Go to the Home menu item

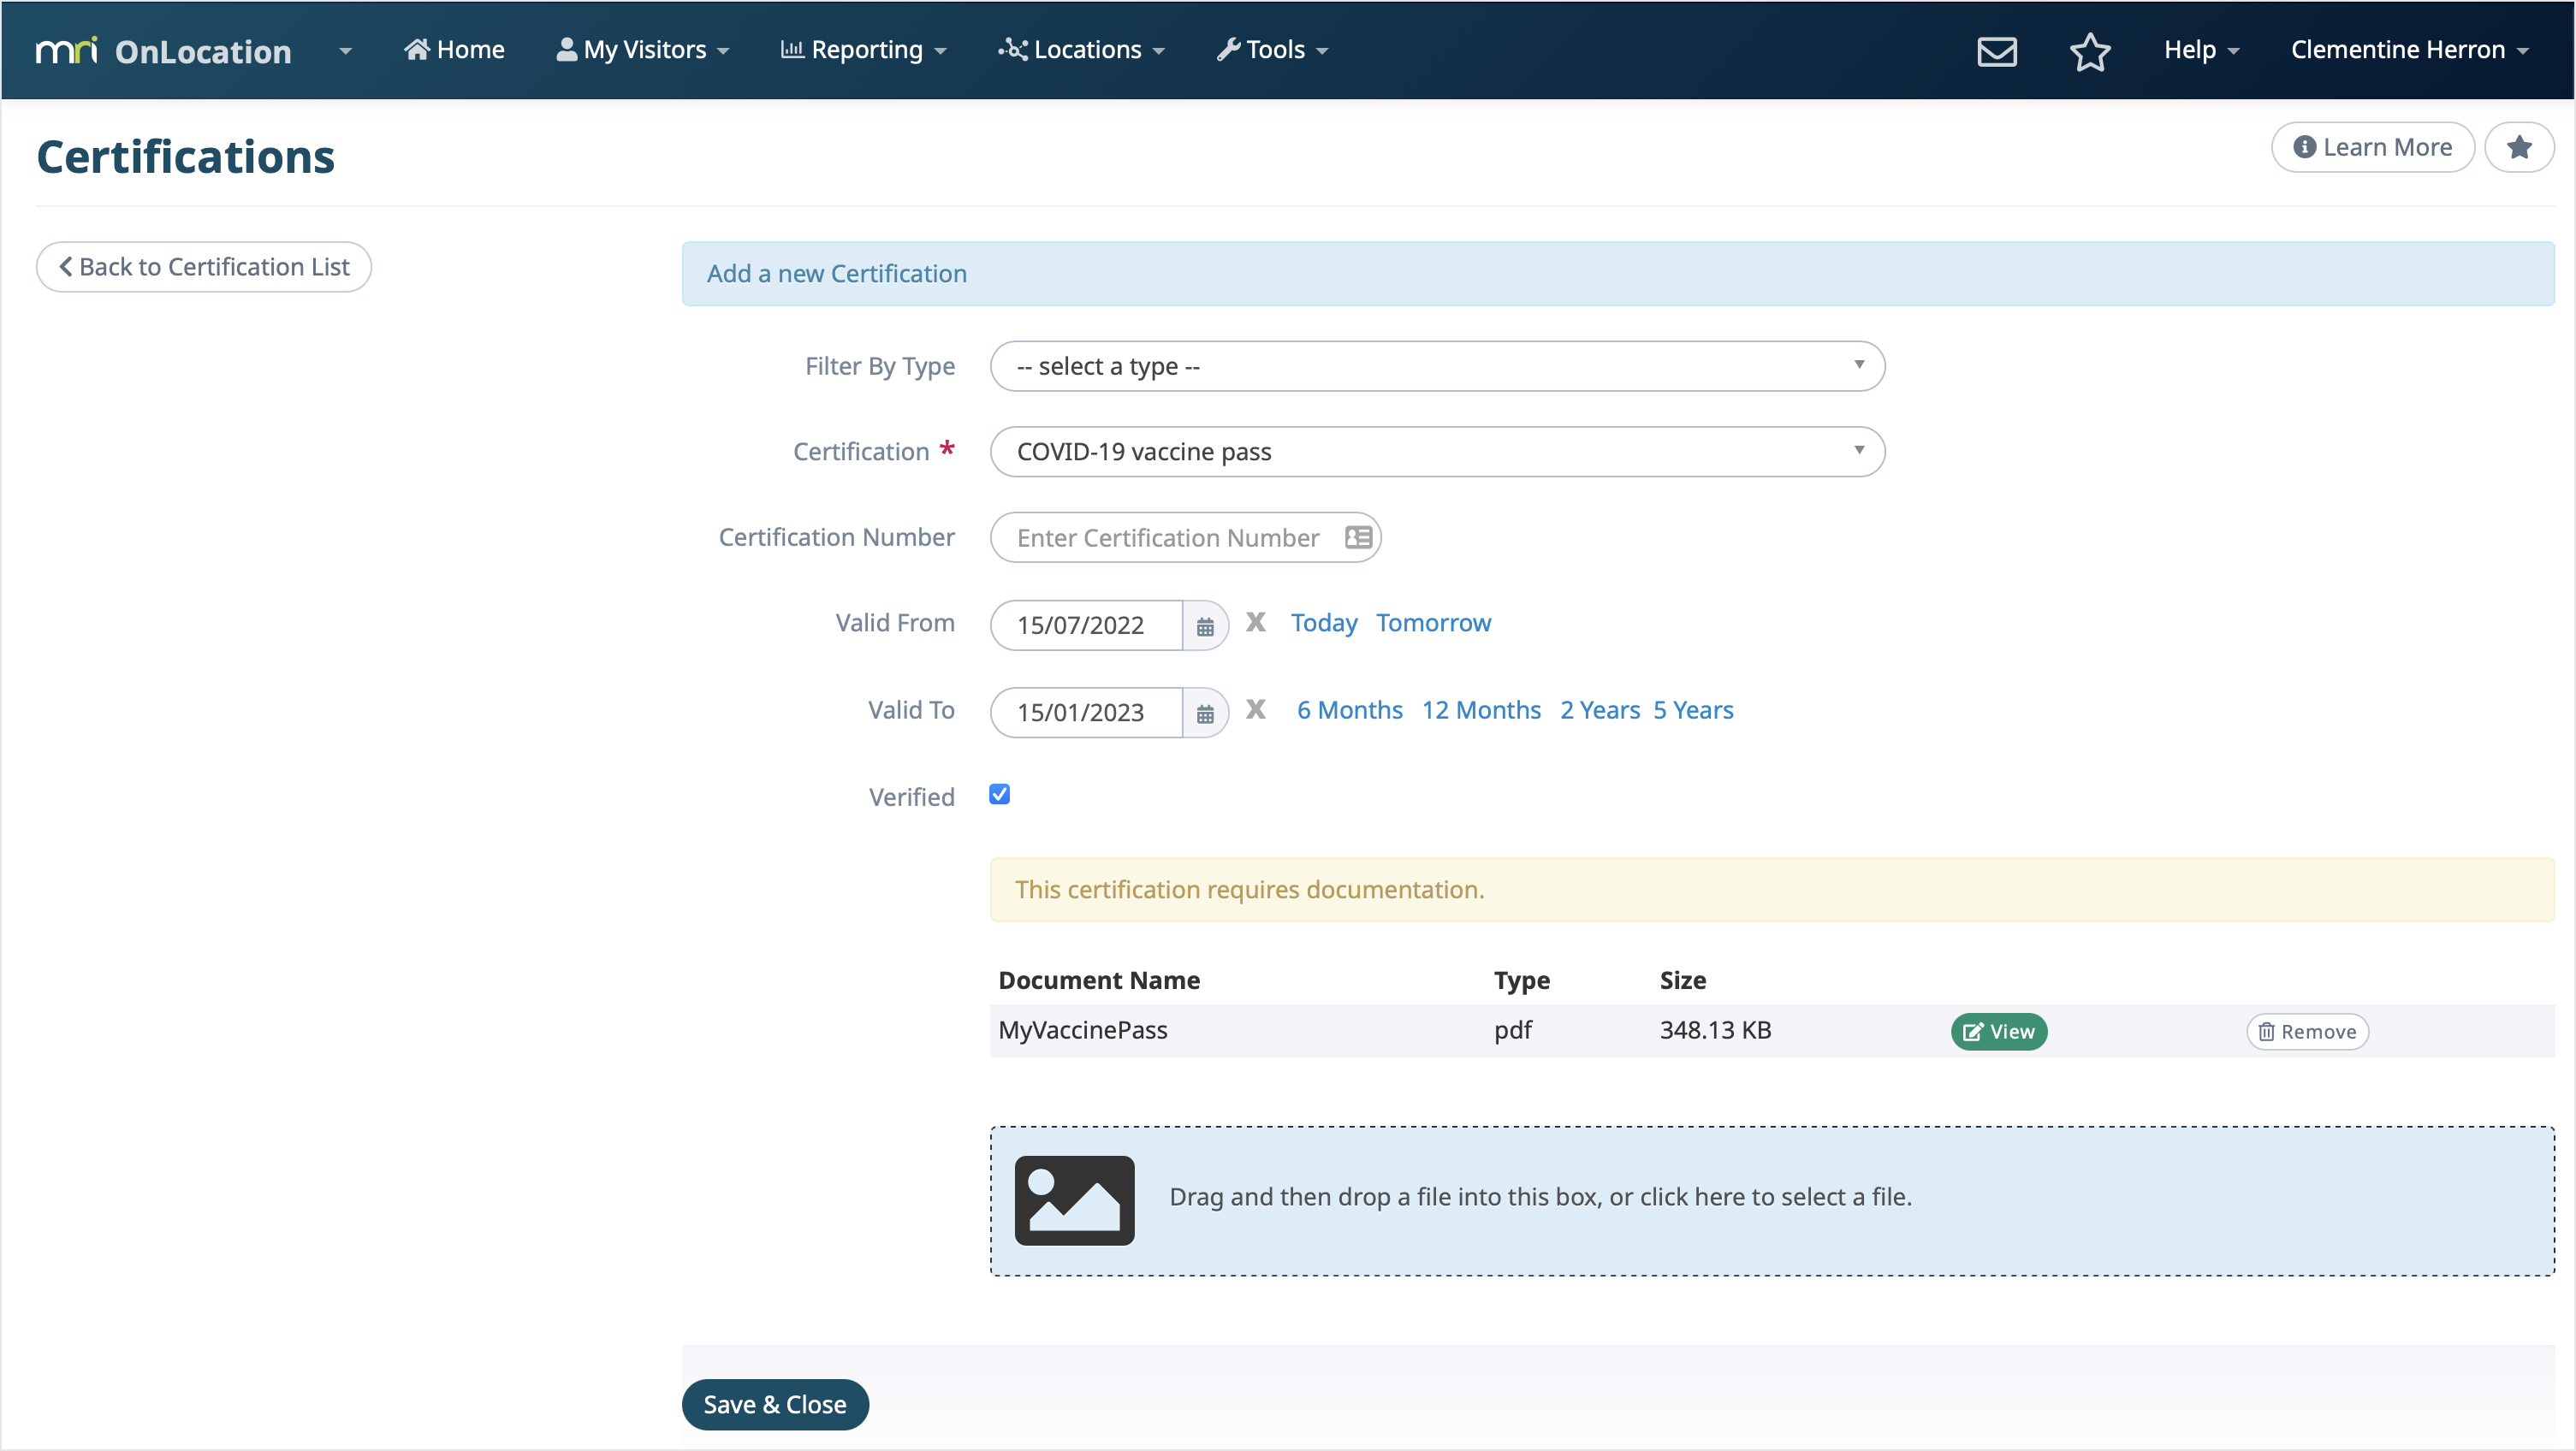click(454, 50)
